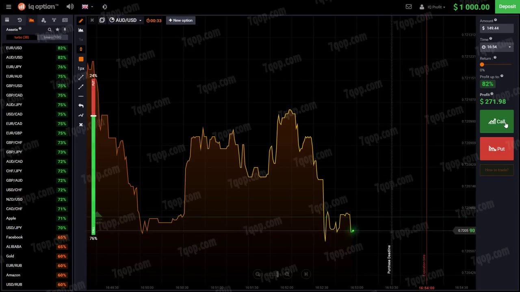Click the red Expiration time marker

[427, 150]
